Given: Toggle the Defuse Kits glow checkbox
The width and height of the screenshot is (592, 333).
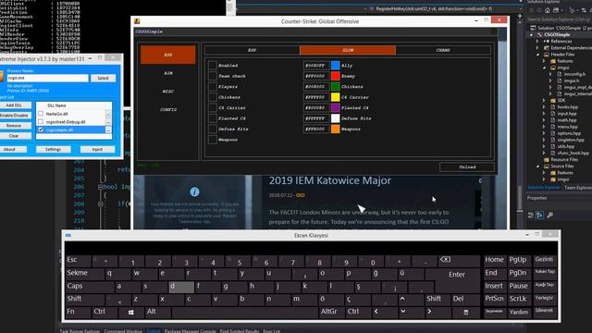Looking at the screenshot, I should 213,129.
